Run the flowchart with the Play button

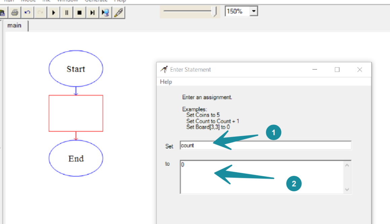click(53, 12)
